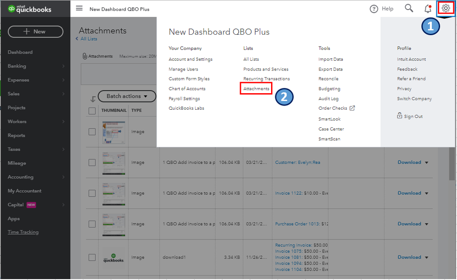457x280 pixels.
Task: Check the Purchase Order 1013 row checkbox
Action: (x=92, y=224)
